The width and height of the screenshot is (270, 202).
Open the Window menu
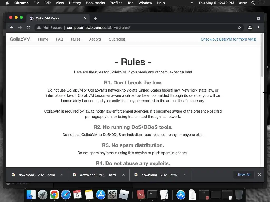pyautogui.click(x=145, y=3)
